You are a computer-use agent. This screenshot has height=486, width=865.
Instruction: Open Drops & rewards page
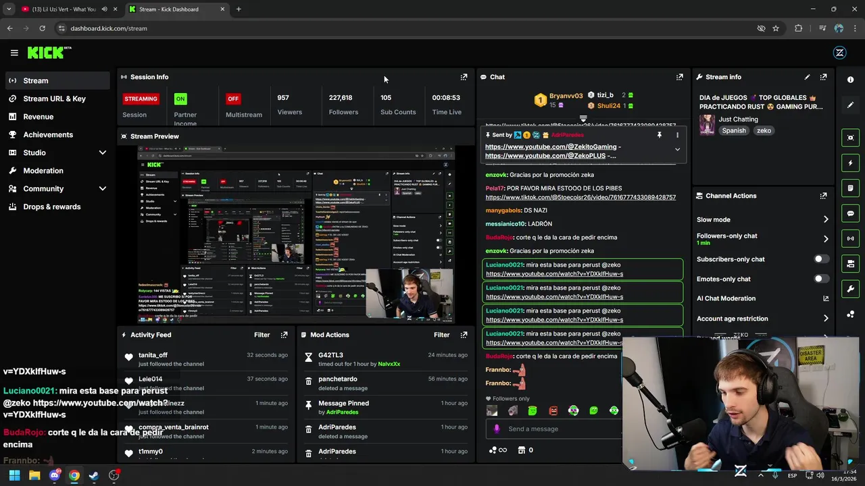(x=57, y=207)
